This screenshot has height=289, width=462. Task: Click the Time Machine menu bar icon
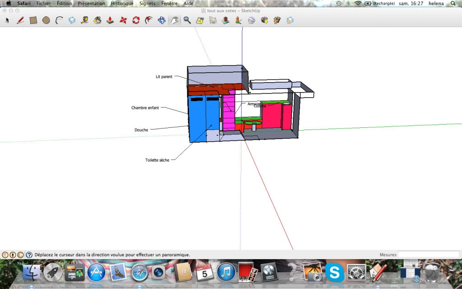tap(339, 4)
